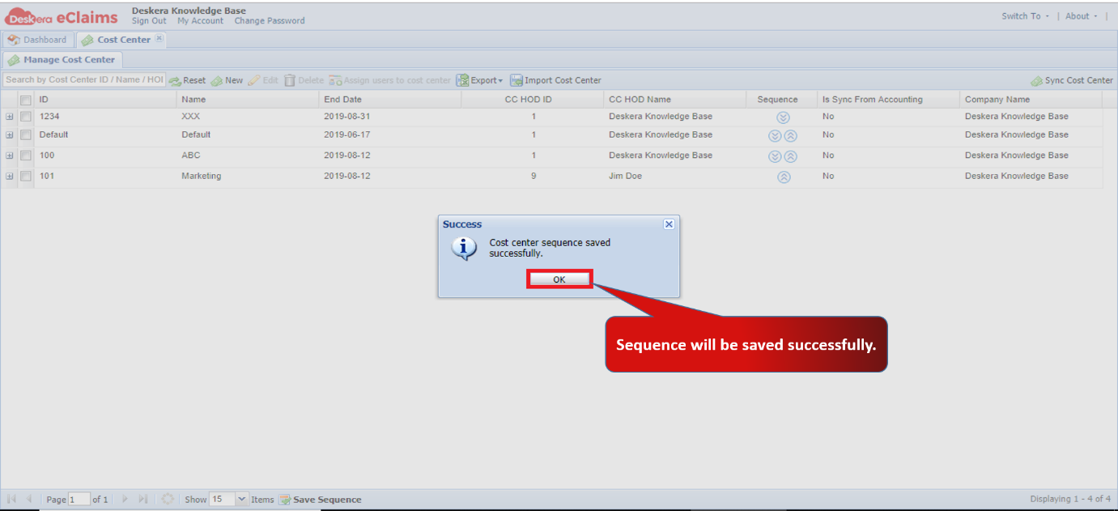
Task: Sort by CC HOD ID column
Action: tap(533, 100)
